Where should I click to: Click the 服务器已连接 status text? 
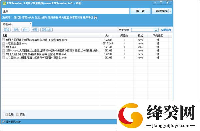point(13,122)
